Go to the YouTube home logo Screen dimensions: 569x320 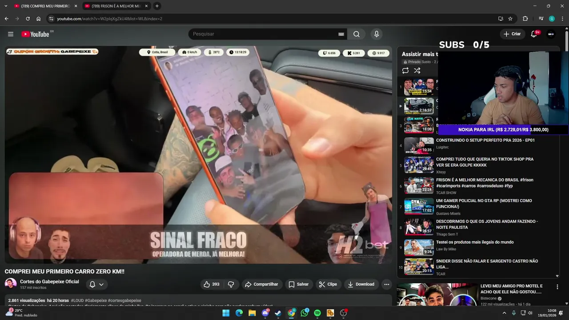tap(35, 34)
